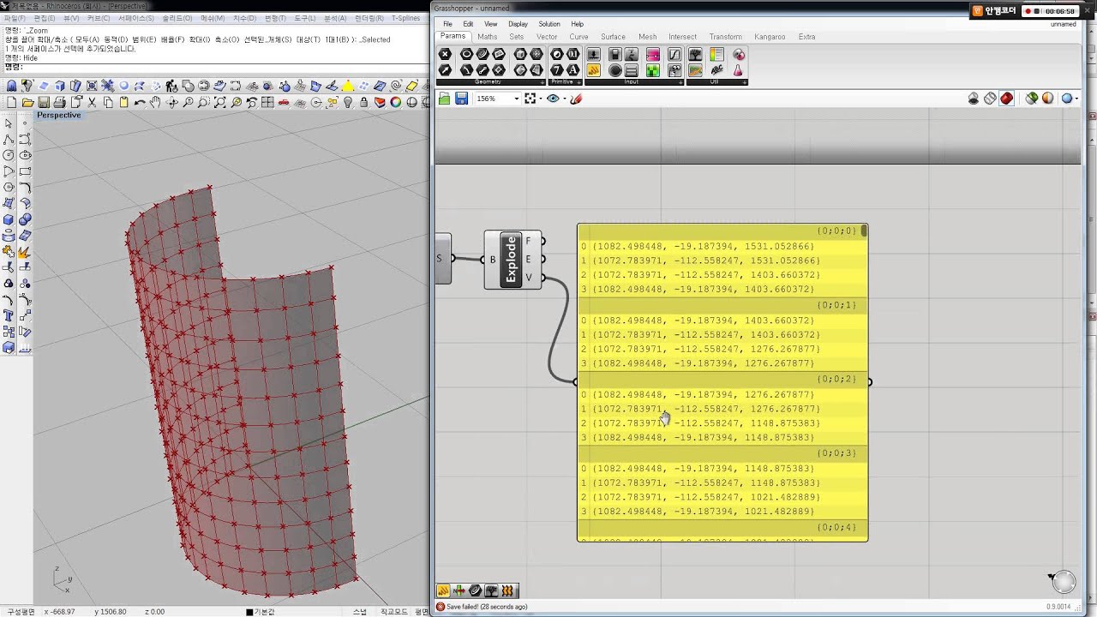Create new file icon in Rhino toolbar
Image resolution: width=1097 pixels, height=617 pixels.
[11, 102]
